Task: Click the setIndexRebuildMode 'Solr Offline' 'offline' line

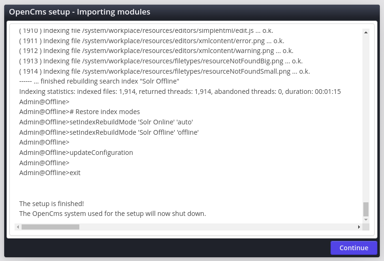Action: pos(109,132)
